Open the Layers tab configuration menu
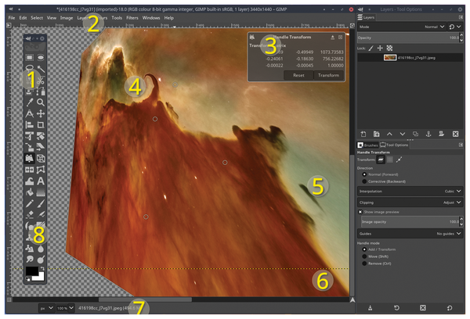Screen dimensions: 470x319 click(461, 17)
